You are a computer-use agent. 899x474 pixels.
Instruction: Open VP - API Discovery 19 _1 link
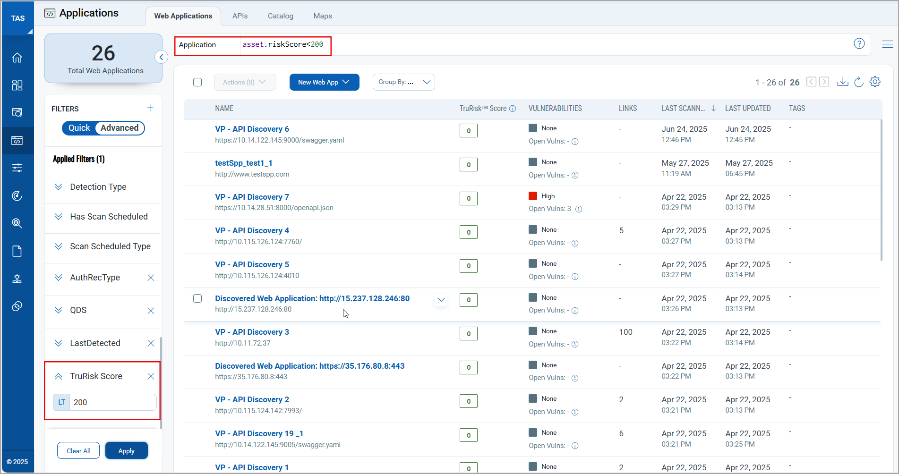pos(259,433)
